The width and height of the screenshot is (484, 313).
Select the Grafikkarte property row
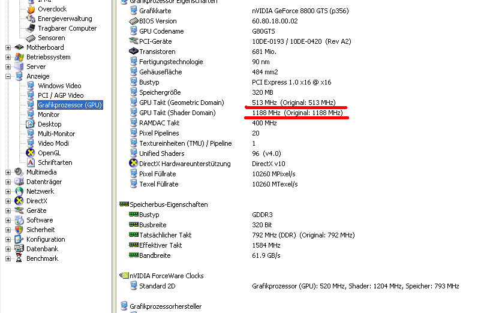click(x=239, y=11)
